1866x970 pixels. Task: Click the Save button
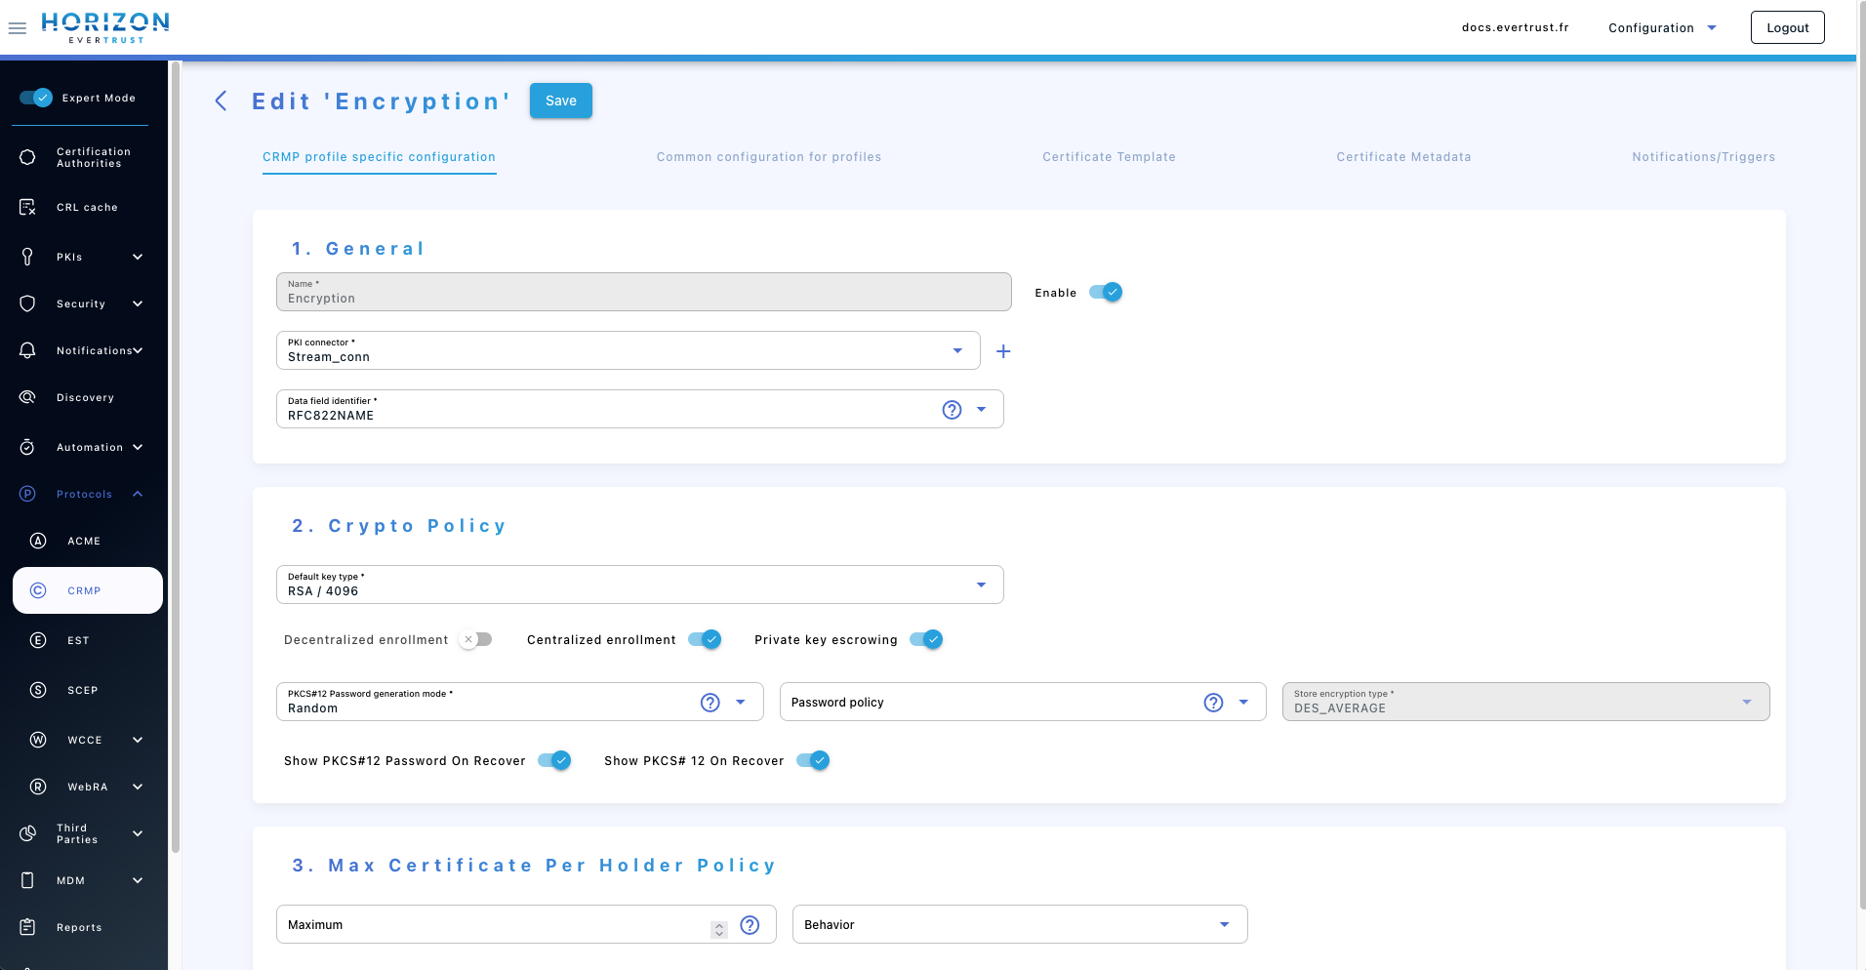pos(560,101)
